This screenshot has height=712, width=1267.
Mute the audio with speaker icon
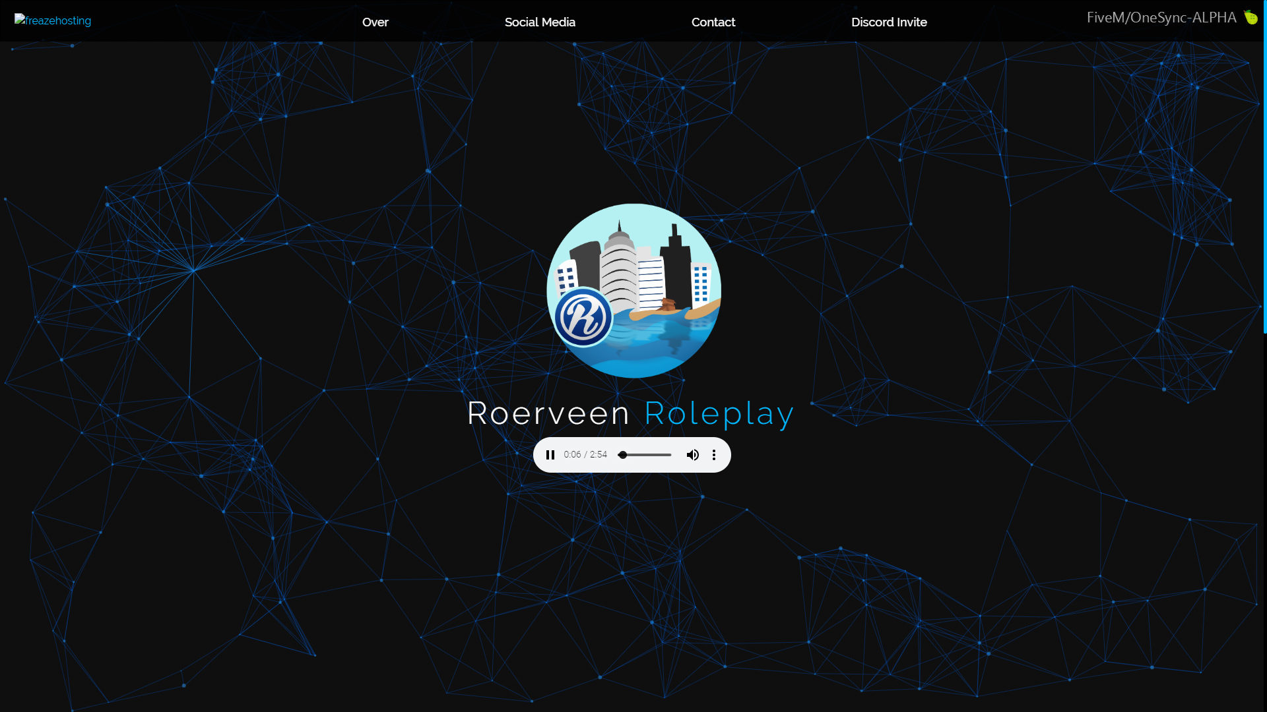692,455
